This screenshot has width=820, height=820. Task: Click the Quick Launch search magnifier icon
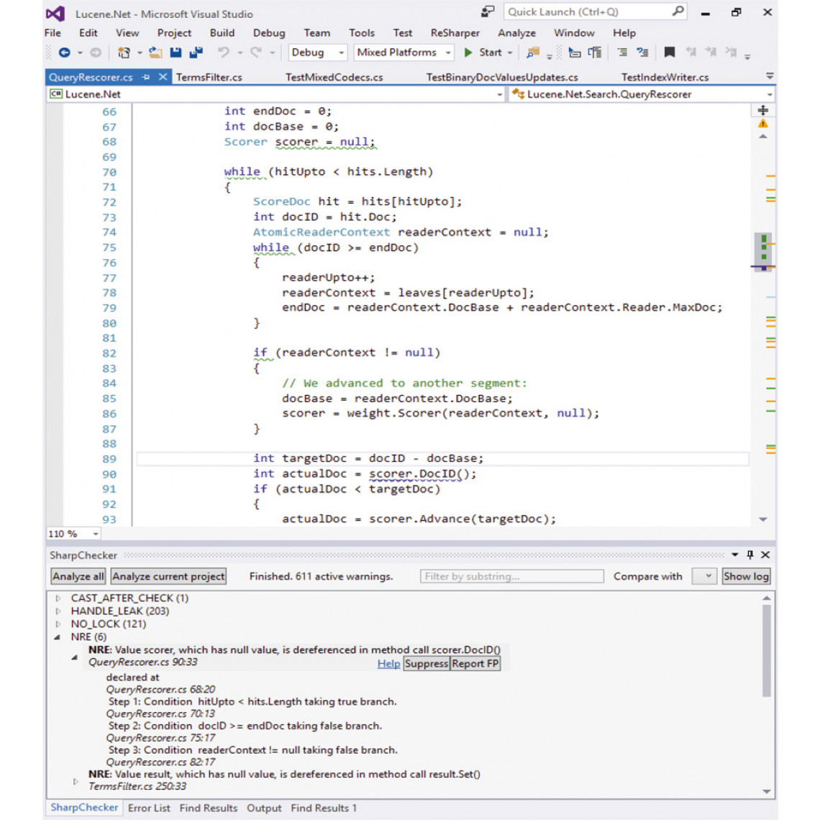click(x=678, y=11)
